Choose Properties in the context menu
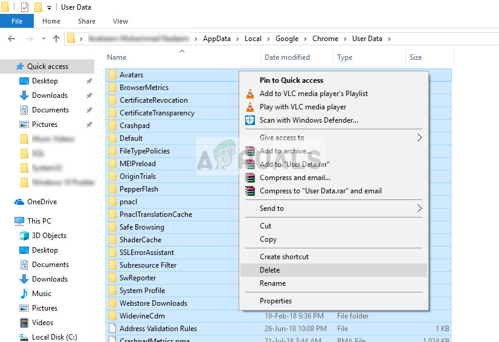This screenshot has height=342, width=499. (x=275, y=301)
